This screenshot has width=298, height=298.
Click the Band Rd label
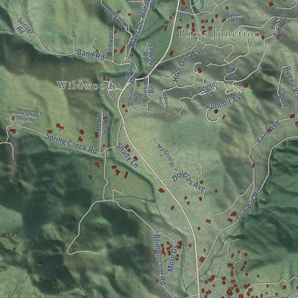(x=90, y=54)
